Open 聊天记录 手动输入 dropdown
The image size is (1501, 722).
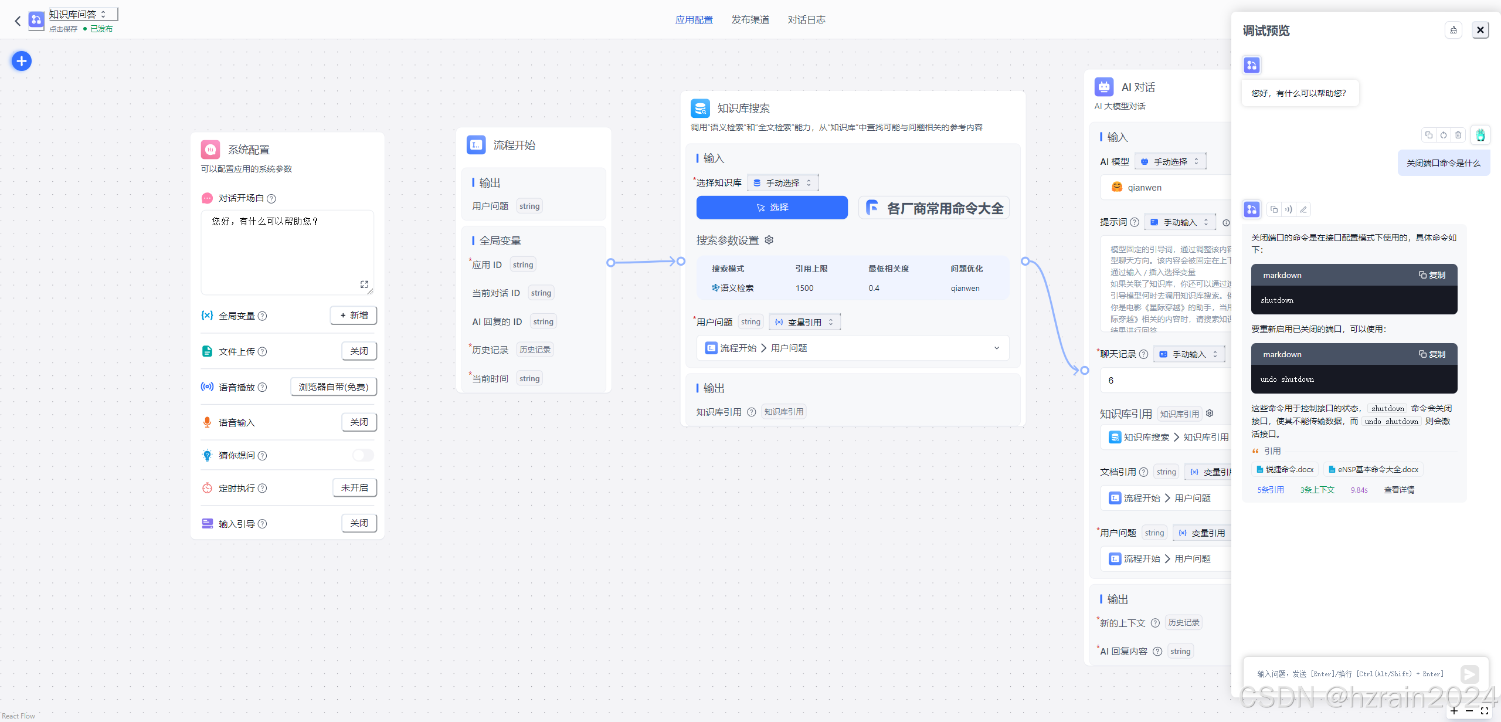coord(1189,354)
